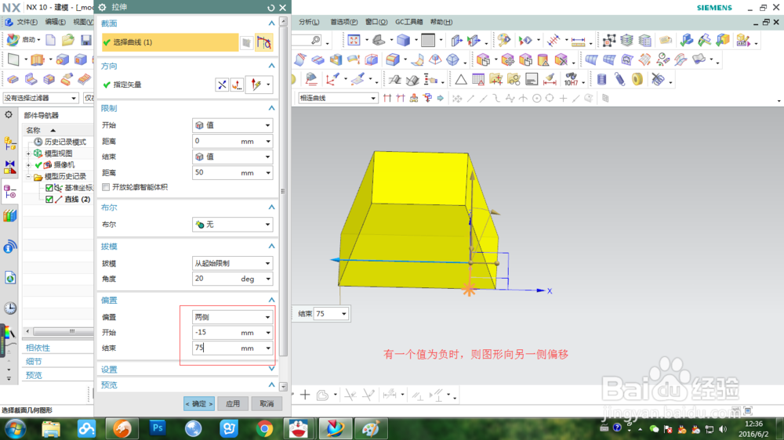Screen dimensions: 784x440
Task: Toggle the checkbox beside 基准坐标系
Action: tap(49, 188)
